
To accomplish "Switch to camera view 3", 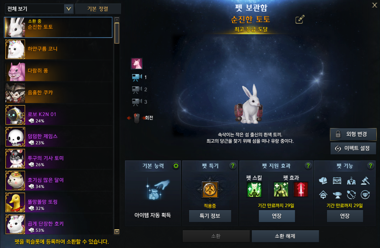I will [137, 102].
